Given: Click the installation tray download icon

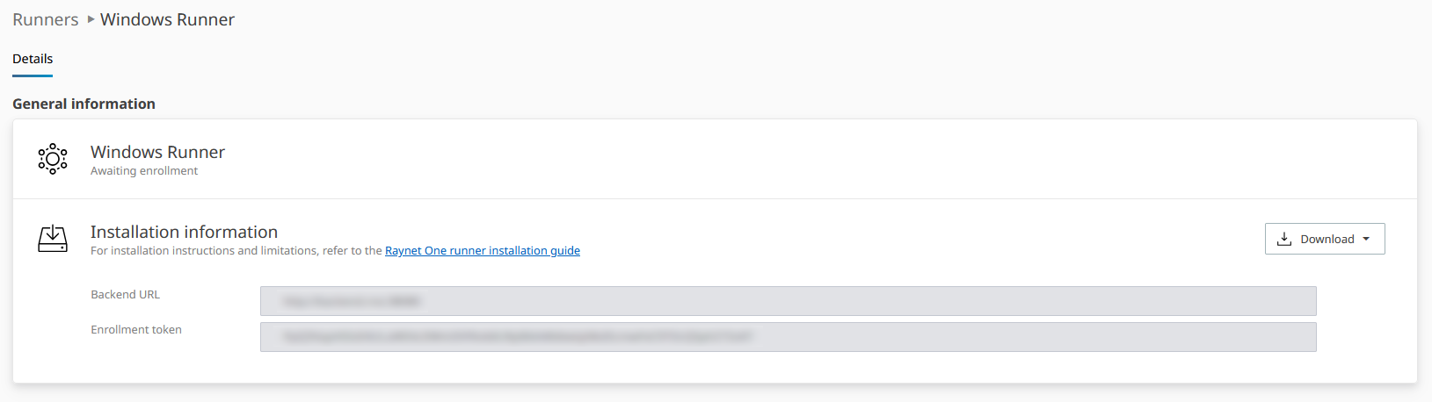Looking at the screenshot, I should (x=53, y=239).
